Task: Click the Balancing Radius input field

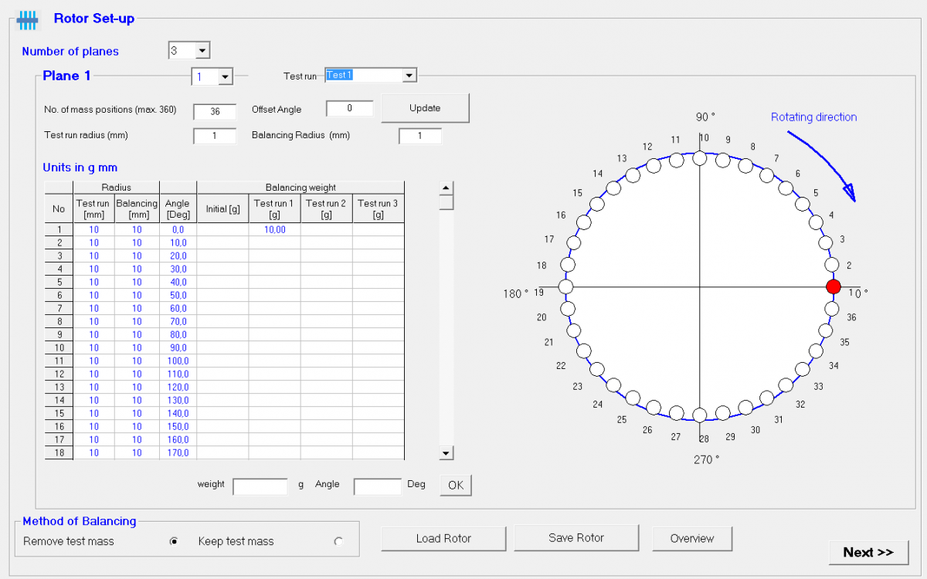Action: pos(420,136)
